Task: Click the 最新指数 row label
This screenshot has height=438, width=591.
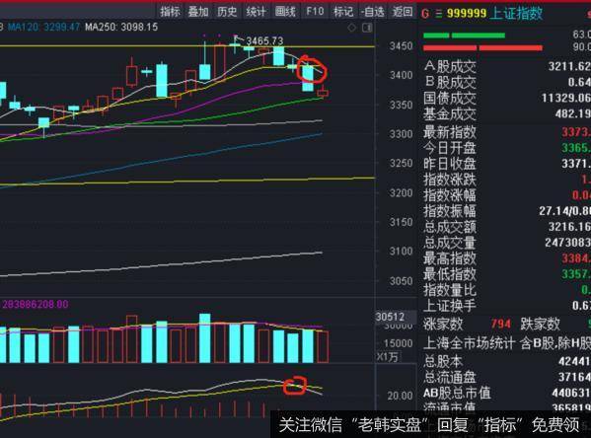Action: (x=449, y=132)
